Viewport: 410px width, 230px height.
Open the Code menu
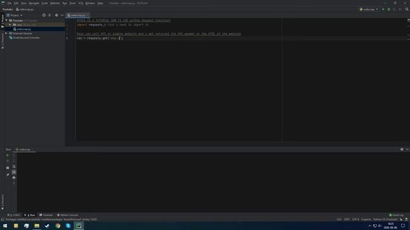pos(45,3)
